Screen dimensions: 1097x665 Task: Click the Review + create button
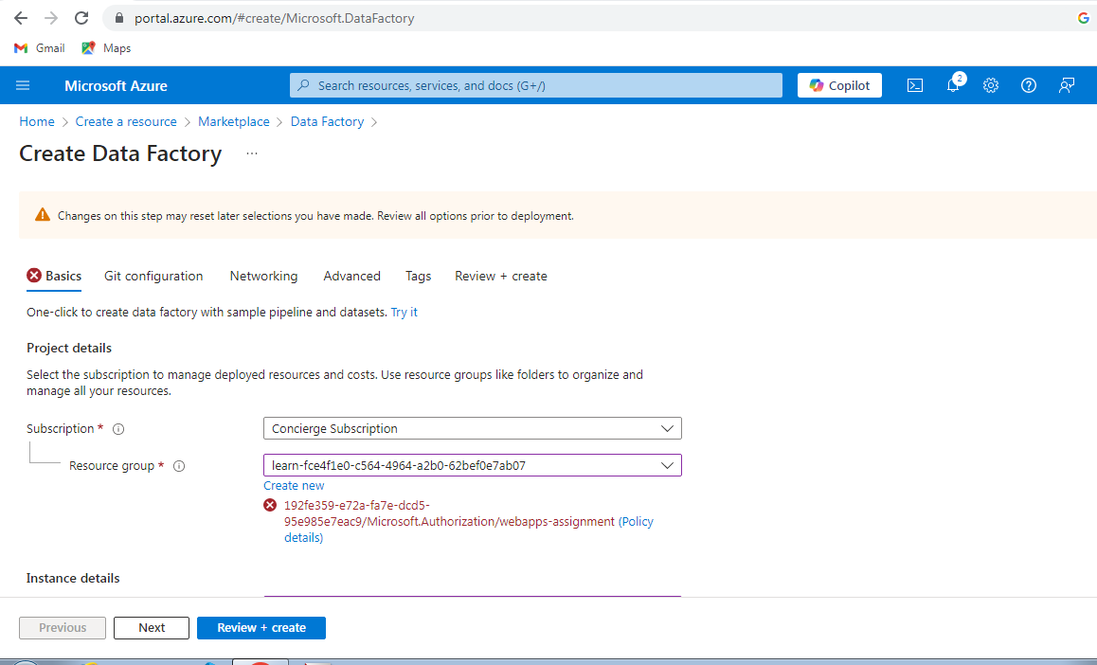pyautogui.click(x=261, y=627)
